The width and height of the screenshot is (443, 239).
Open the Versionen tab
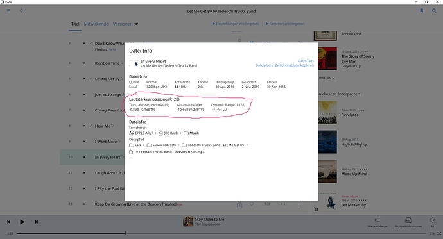pos(123,24)
